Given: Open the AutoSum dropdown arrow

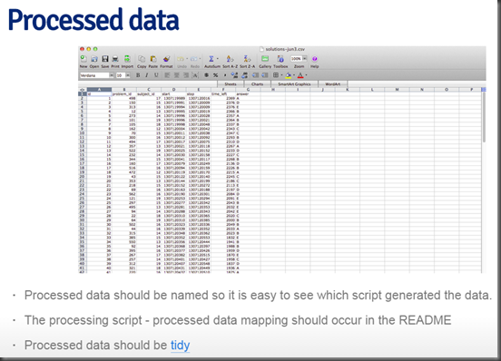Looking at the screenshot, I should 218,59.
